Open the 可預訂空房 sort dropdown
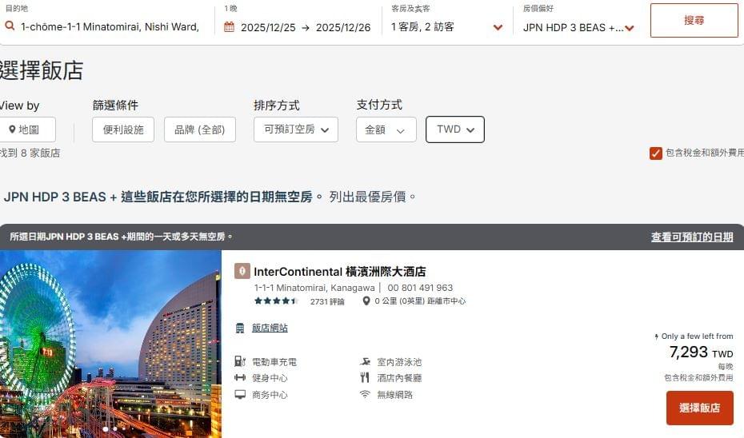 pos(296,129)
